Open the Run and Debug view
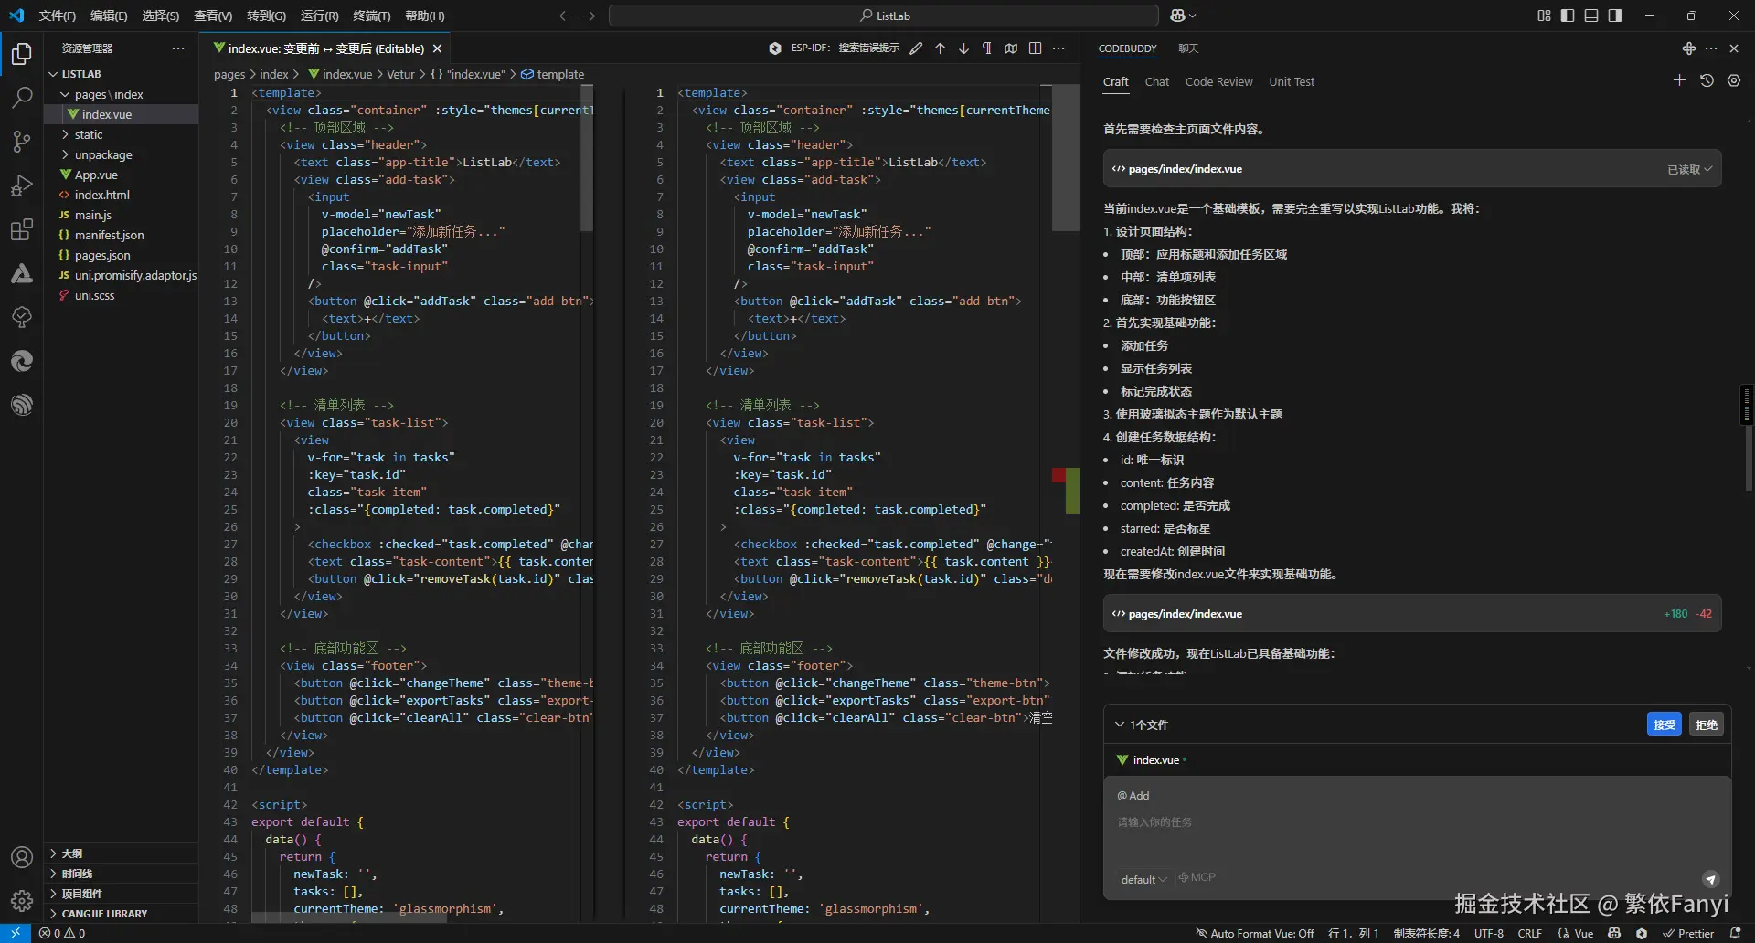The height and width of the screenshot is (943, 1755). click(22, 185)
